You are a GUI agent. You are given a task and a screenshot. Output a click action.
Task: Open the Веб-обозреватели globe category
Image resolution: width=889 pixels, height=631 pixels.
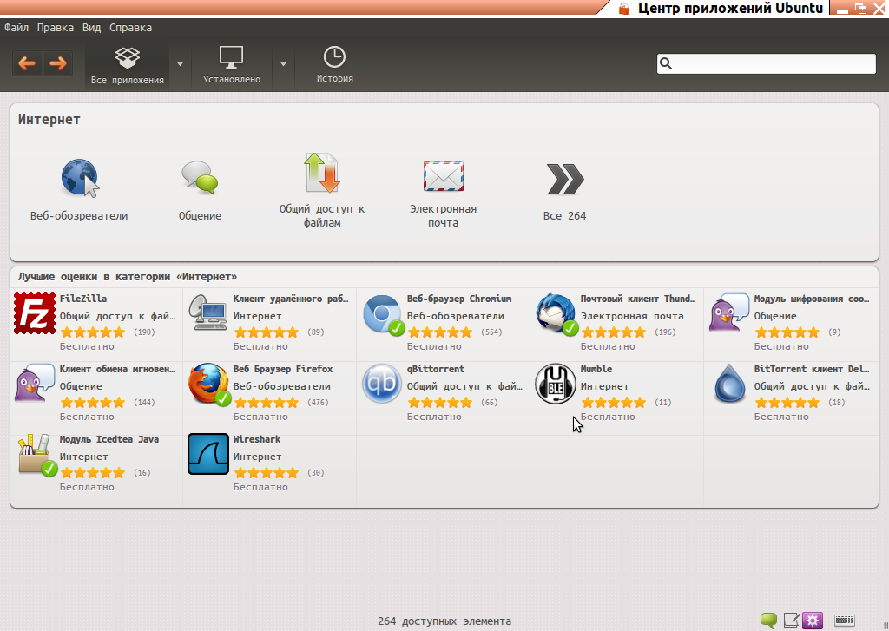(x=79, y=189)
